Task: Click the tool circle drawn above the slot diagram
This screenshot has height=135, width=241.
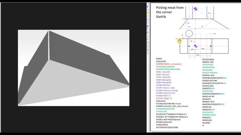Action: pos(189,33)
